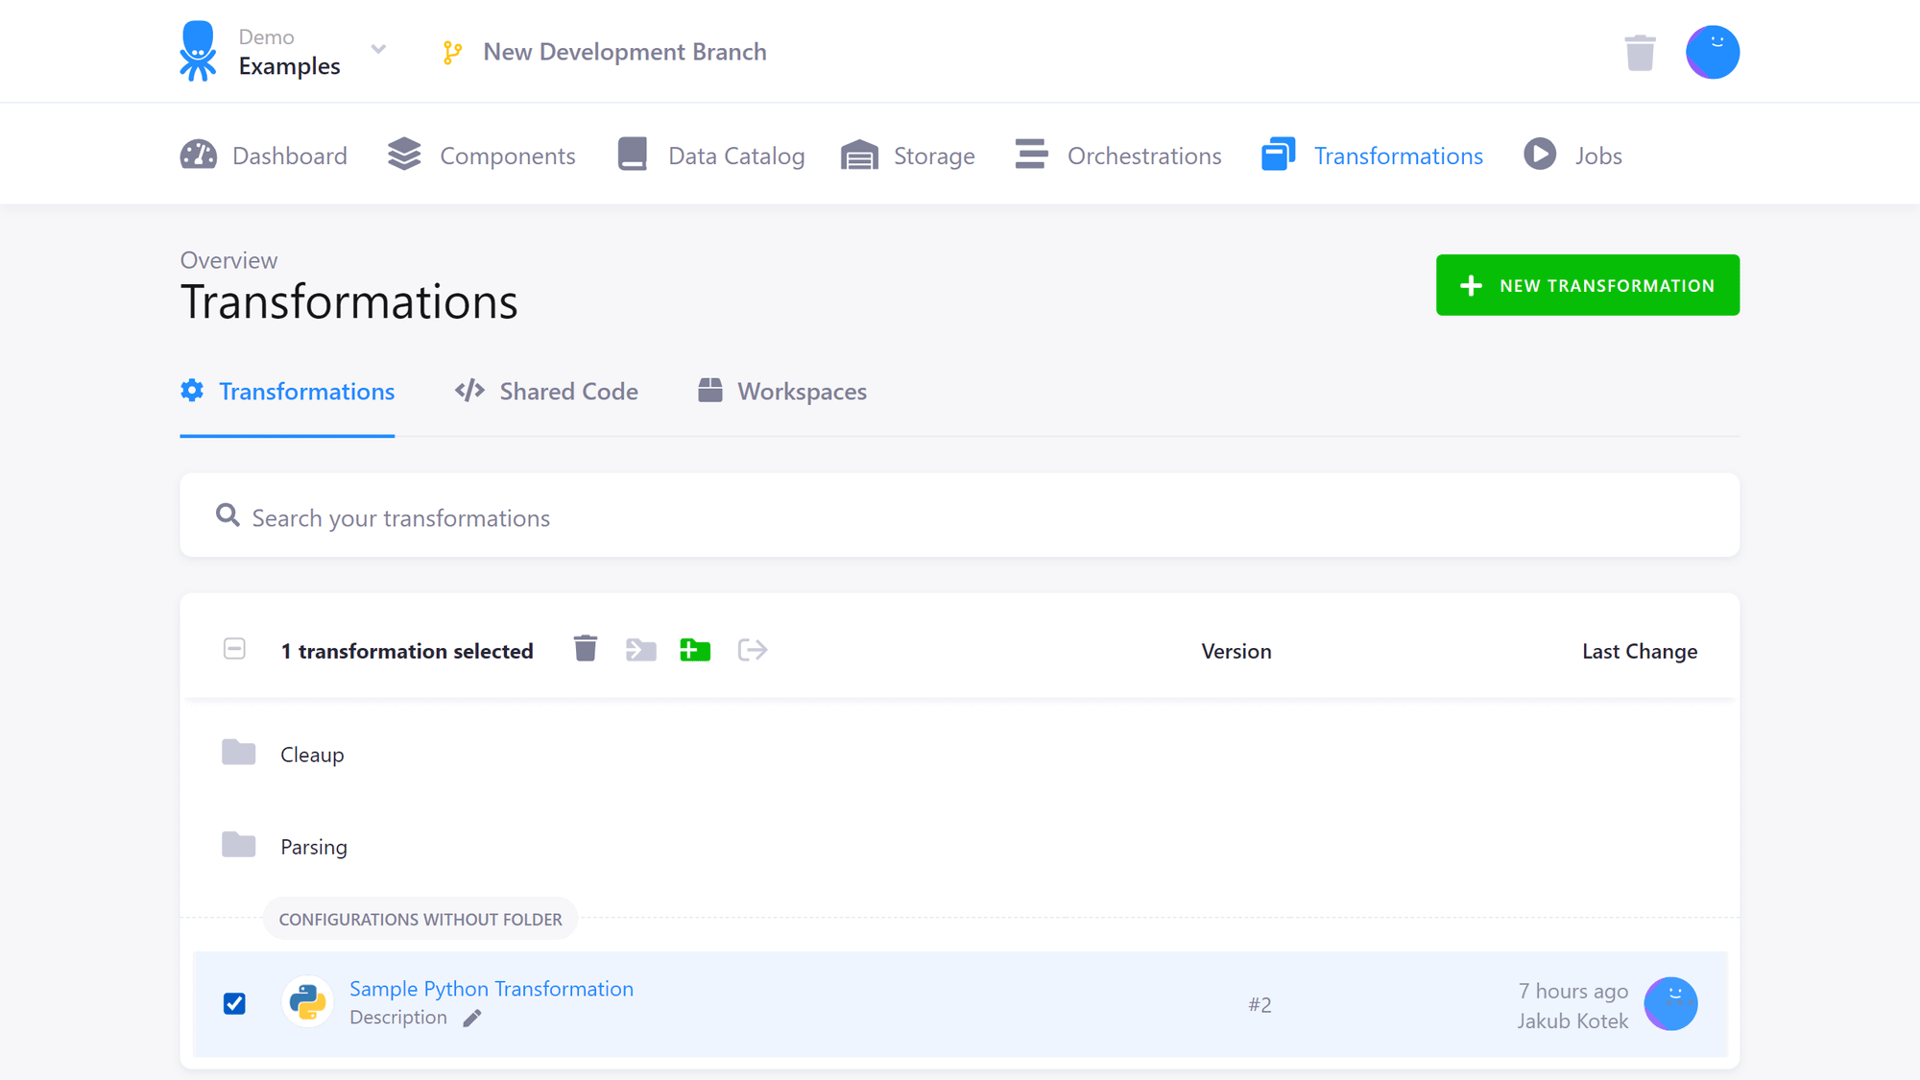
Task: Open the Data Catalog
Action: tap(710, 155)
